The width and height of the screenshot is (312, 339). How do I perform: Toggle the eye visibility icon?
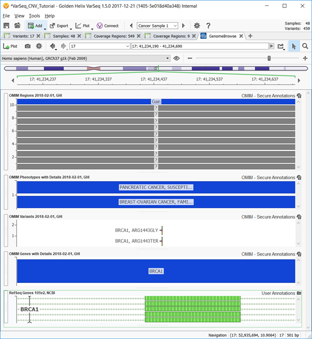point(176,58)
